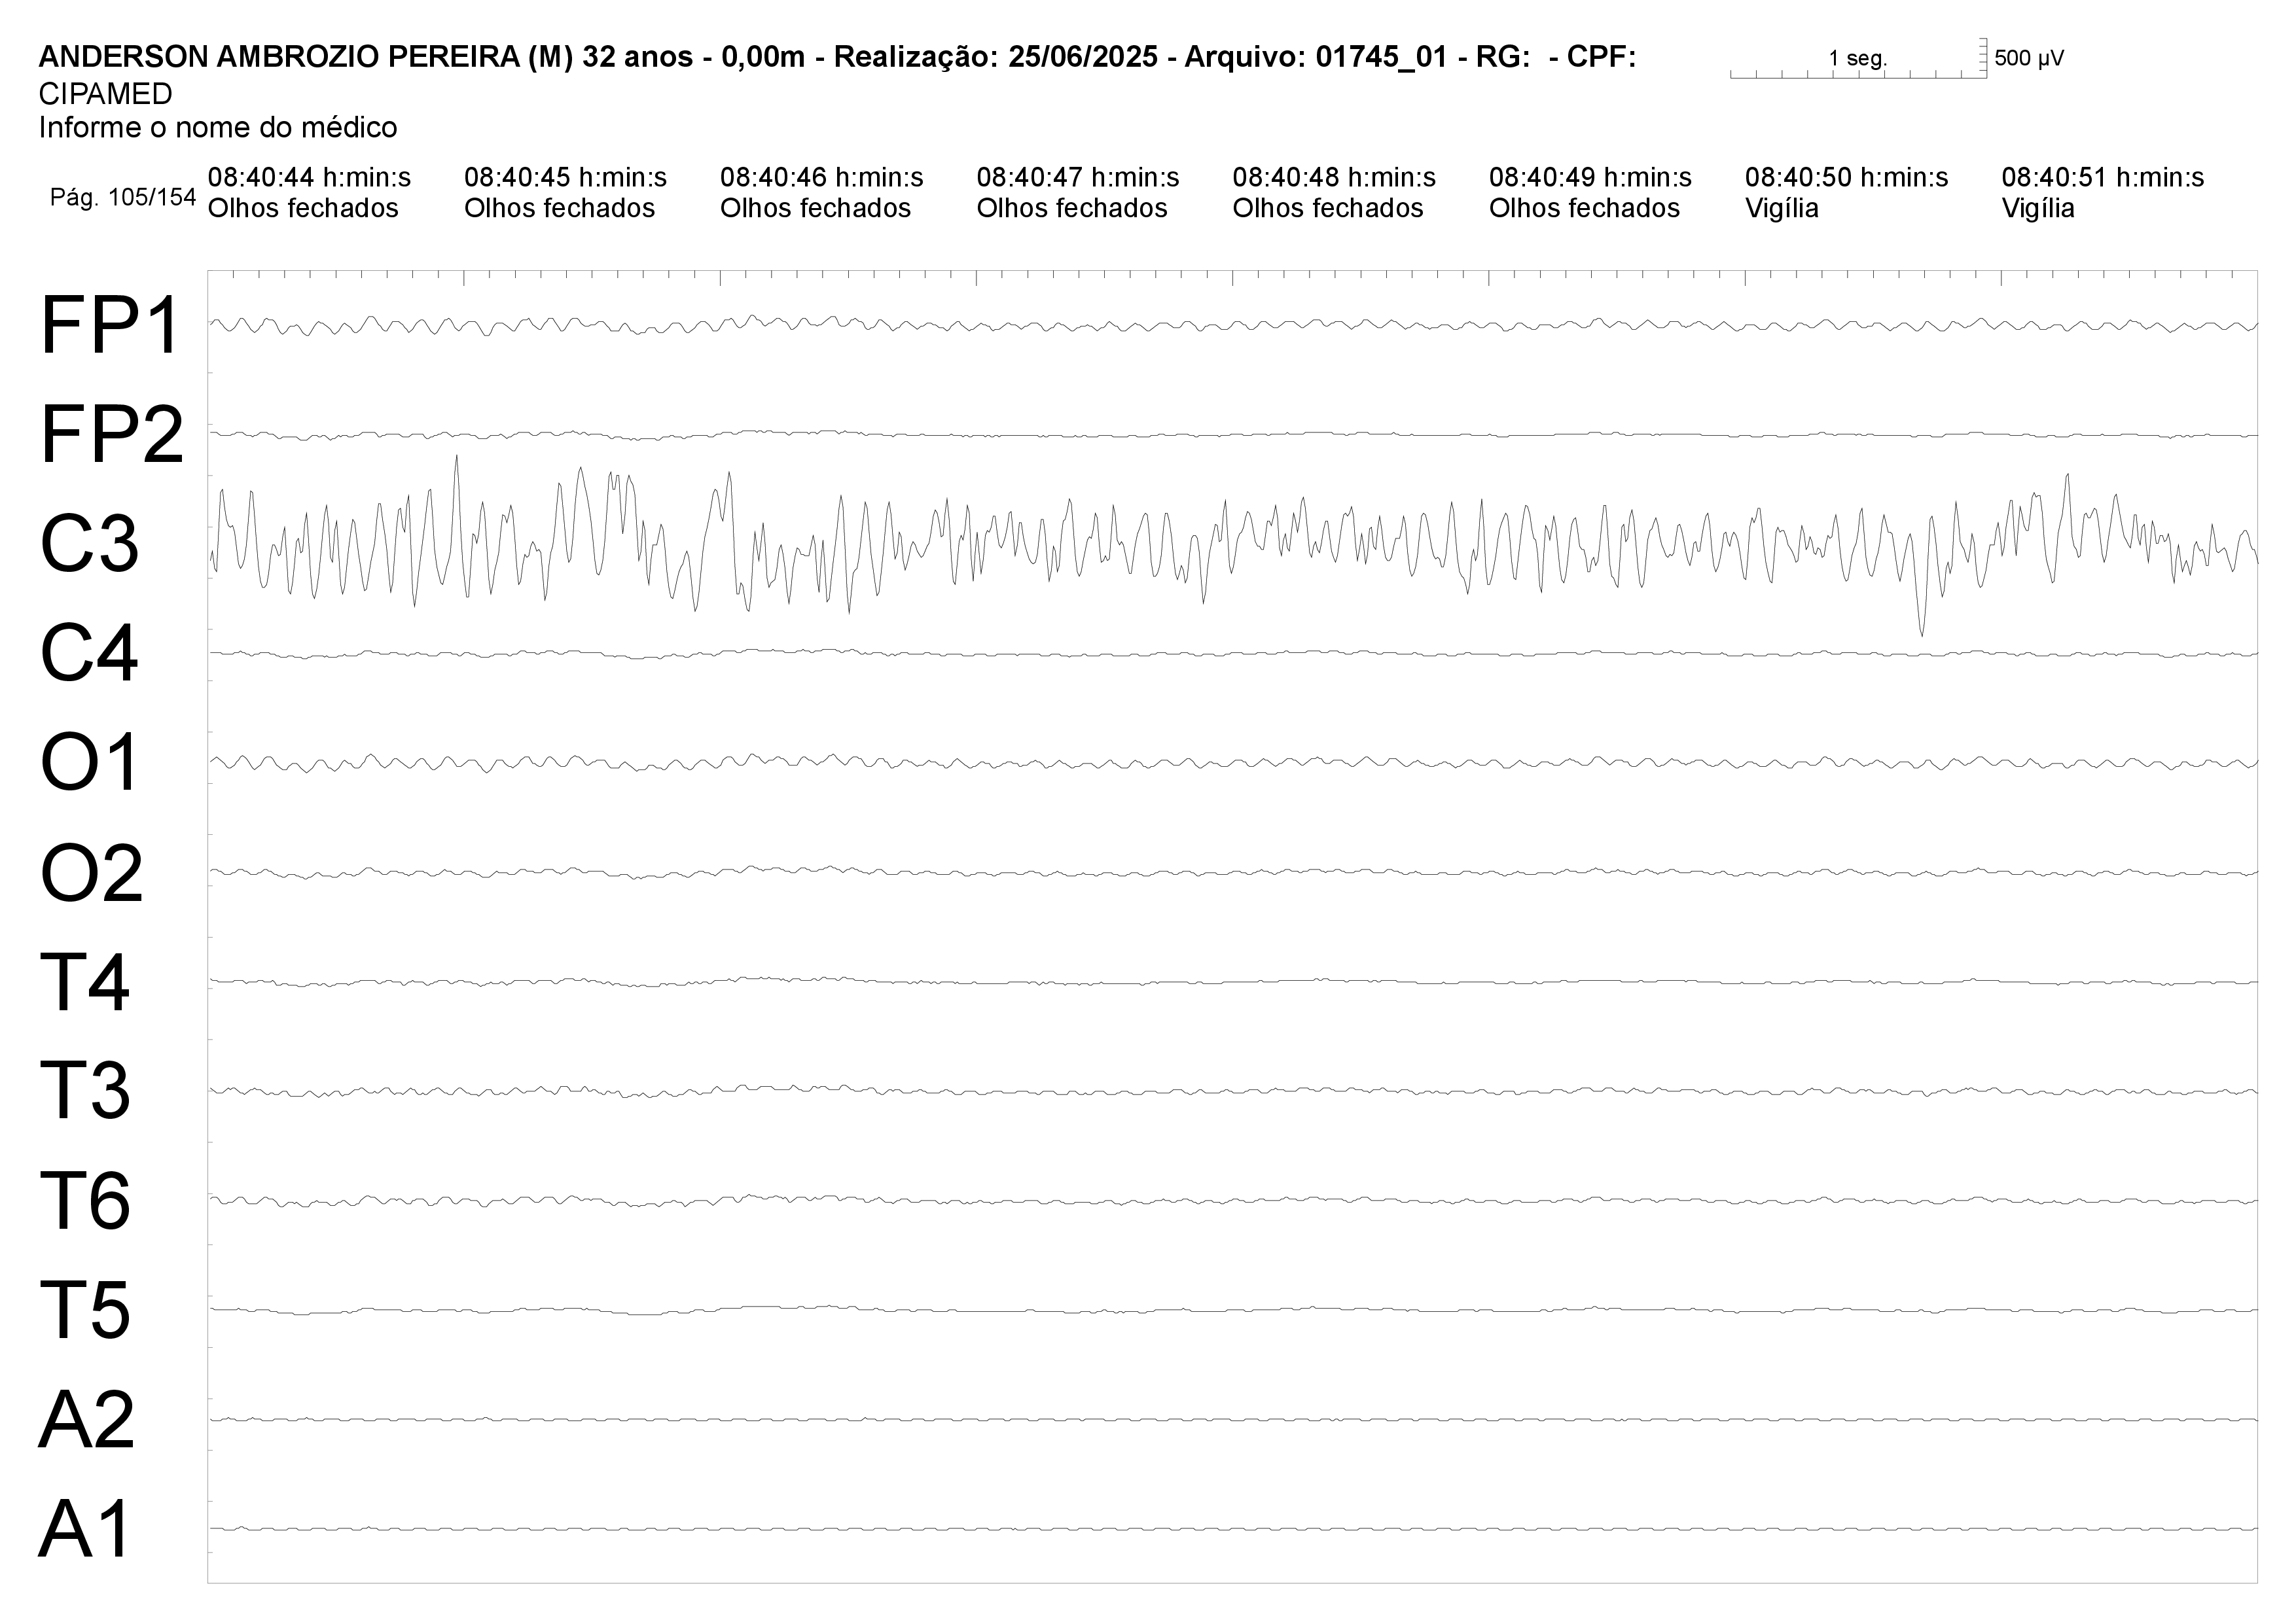
Task: Click the 08:40:44 time marker
Action: 309,178
